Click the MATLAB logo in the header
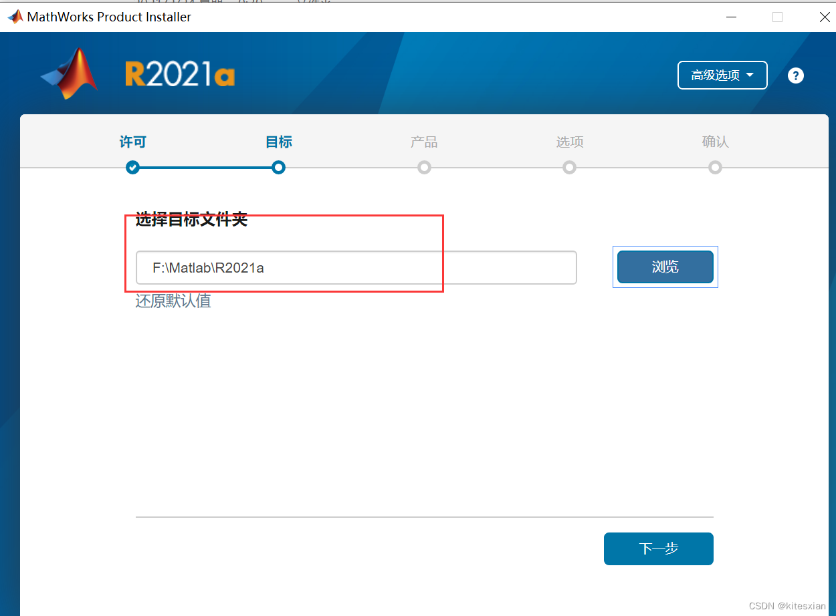The height and width of the screenshot is (616, 836). pyautogui.click(x=69, y=73)
